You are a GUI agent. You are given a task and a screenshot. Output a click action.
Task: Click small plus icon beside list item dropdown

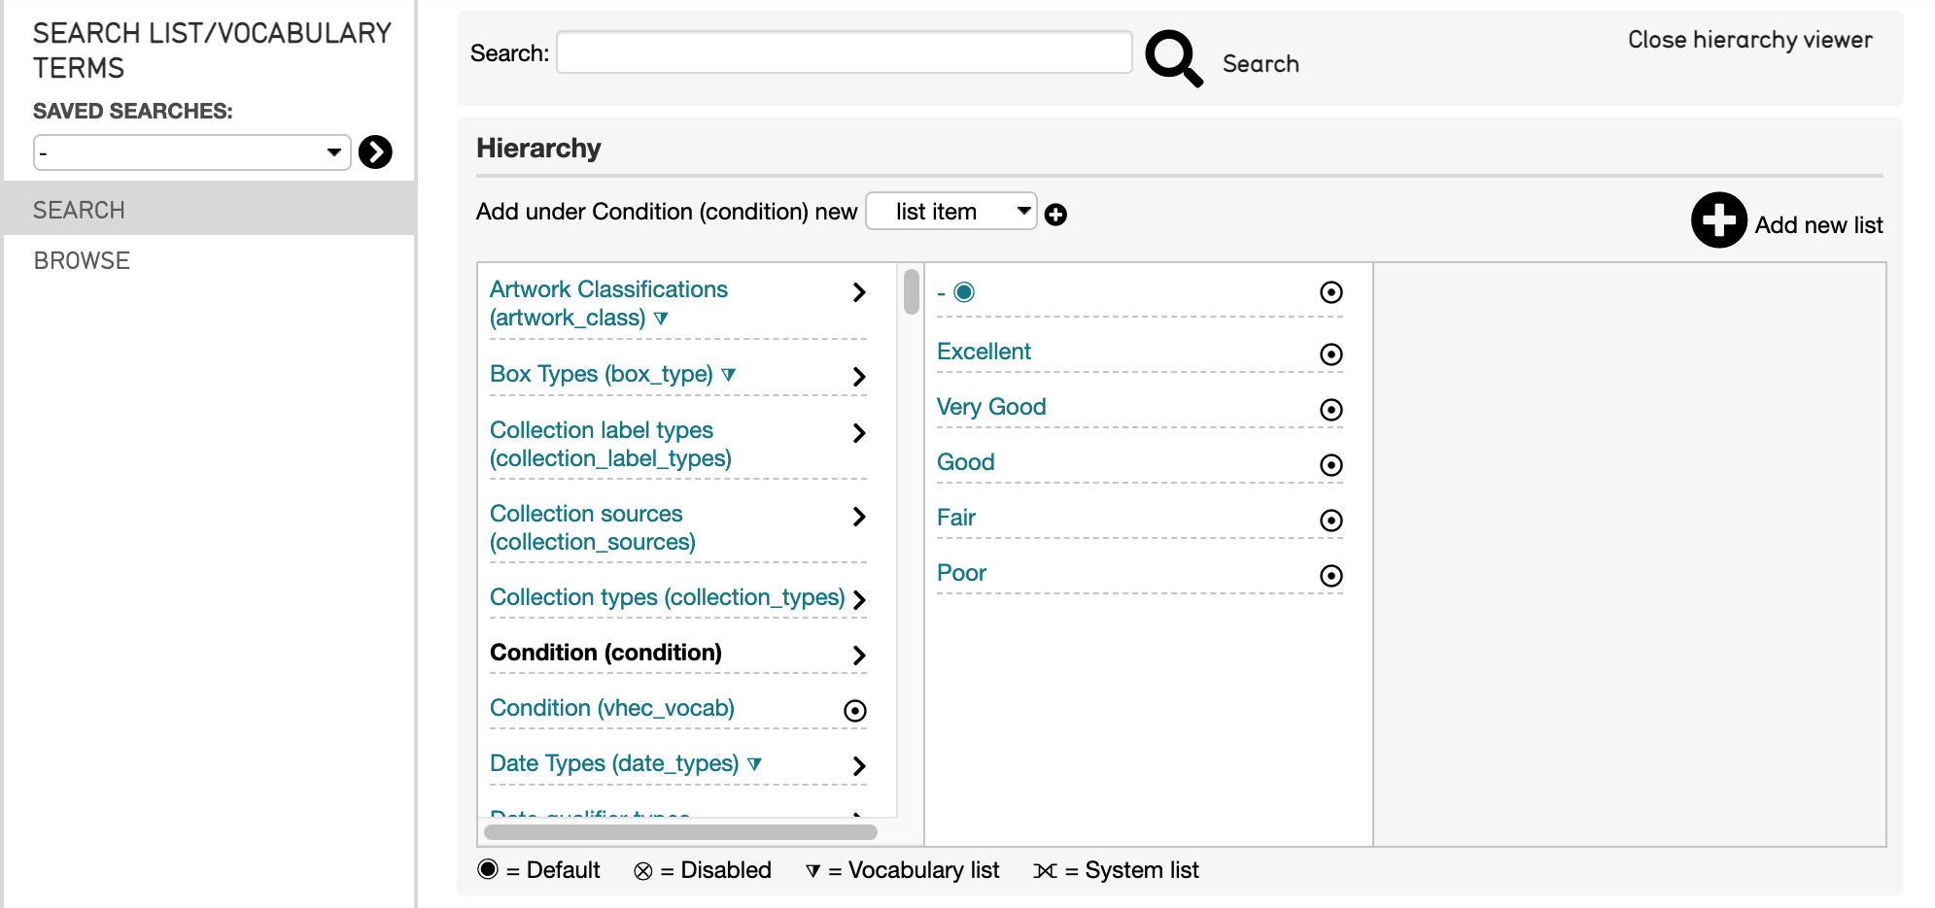1055,215
